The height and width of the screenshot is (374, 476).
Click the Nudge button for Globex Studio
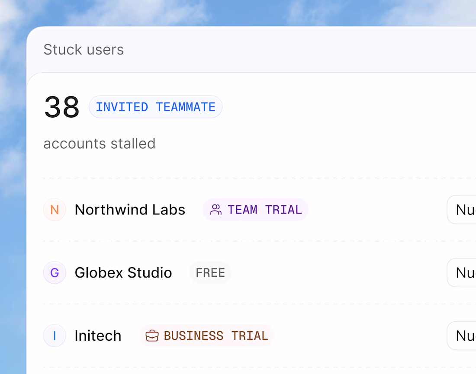click(462, 273)
